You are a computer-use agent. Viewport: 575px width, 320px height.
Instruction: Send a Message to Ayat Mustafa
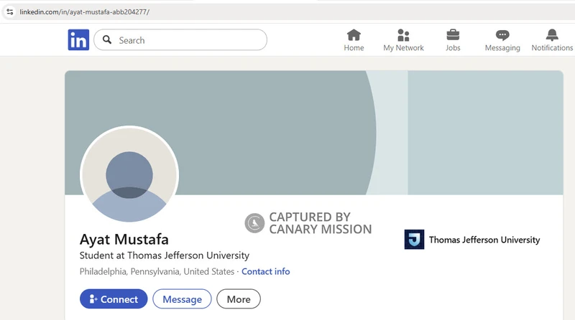pyautogui.click(x=183, y=299)
